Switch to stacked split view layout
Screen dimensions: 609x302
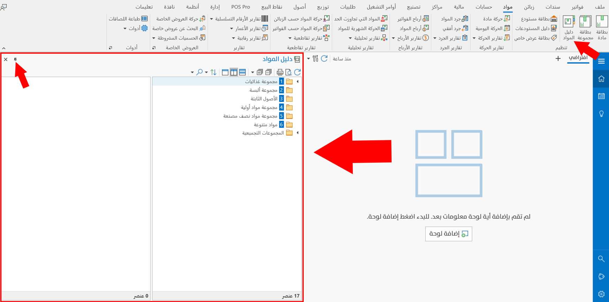tap(242, 72)
